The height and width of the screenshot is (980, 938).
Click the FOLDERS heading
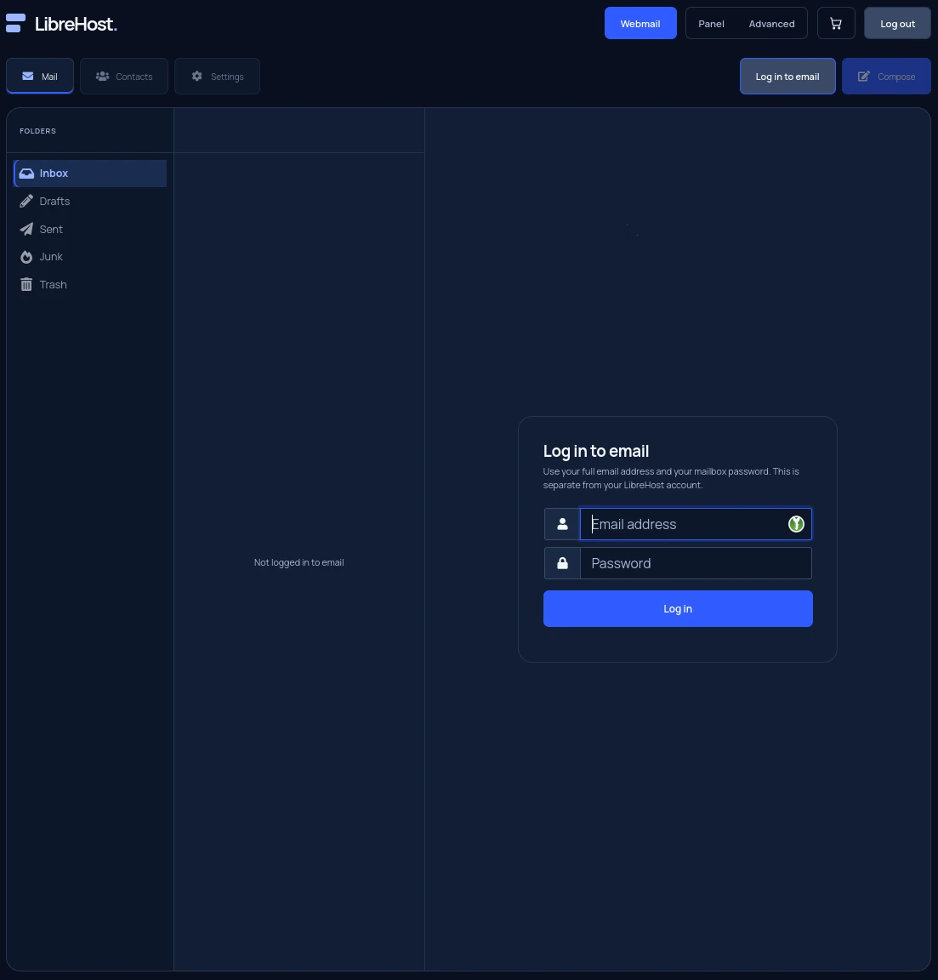[x=37, y=131]
